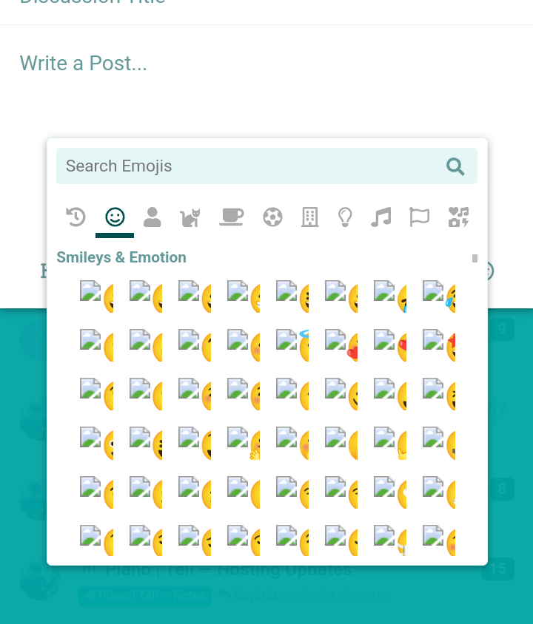Click the emoji picker scrollbar thumb

point(475,258)
